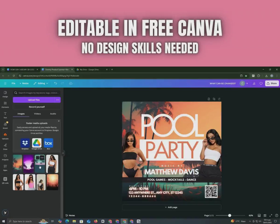This screenshot has width=280, height=224.
Task: Lock the page using lock icon
Action: coord(209,99)
